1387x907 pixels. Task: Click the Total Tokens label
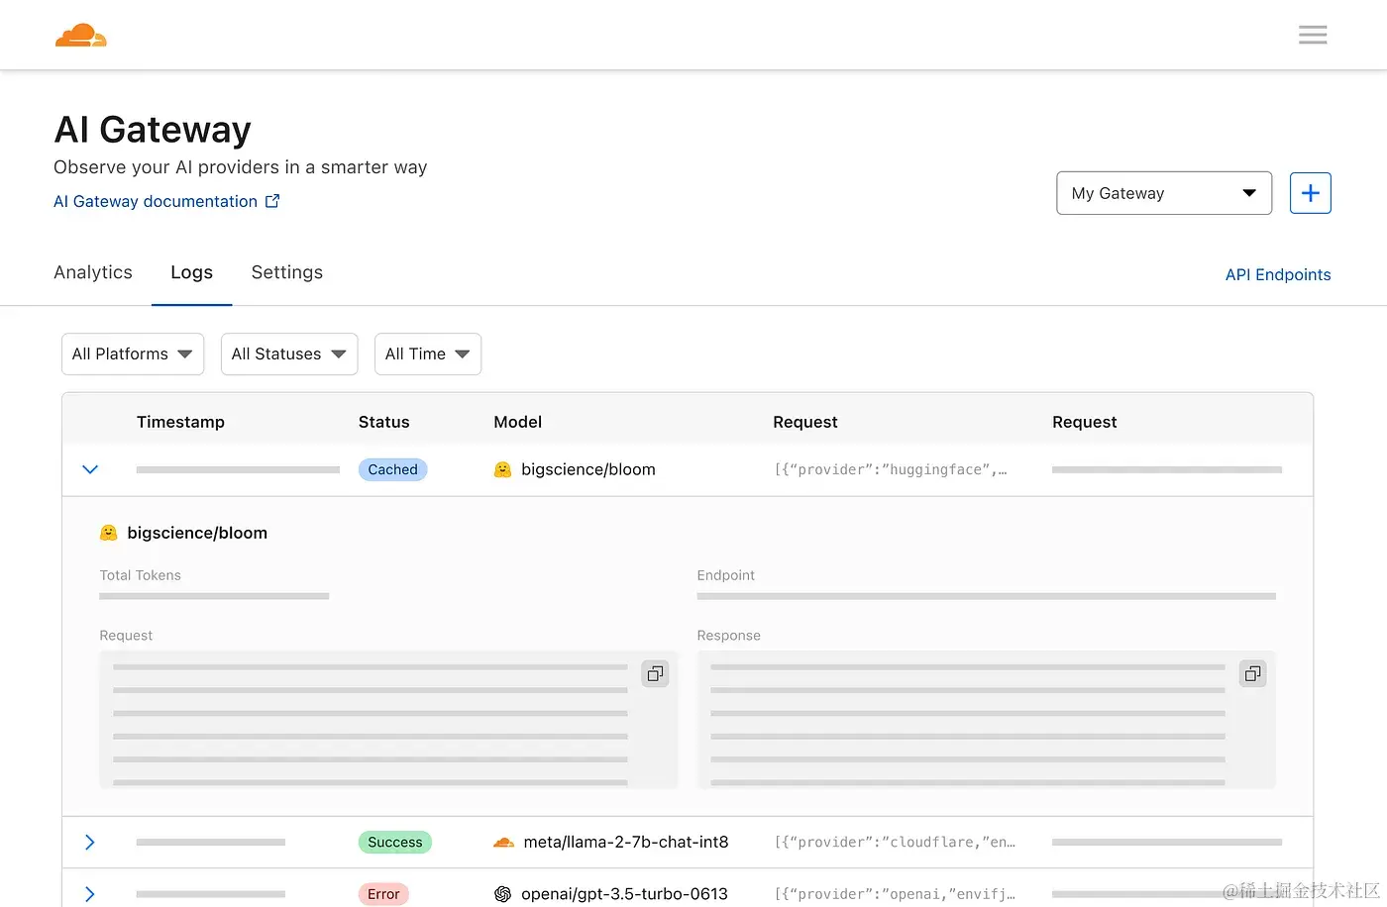pos(140,575)
